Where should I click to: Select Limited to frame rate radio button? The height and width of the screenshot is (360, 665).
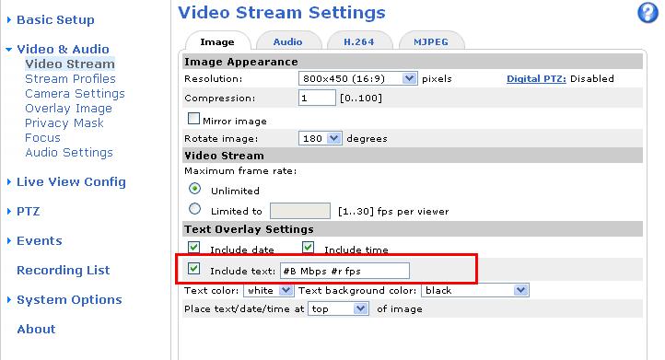pyautogui.click(x=194, y=209)
